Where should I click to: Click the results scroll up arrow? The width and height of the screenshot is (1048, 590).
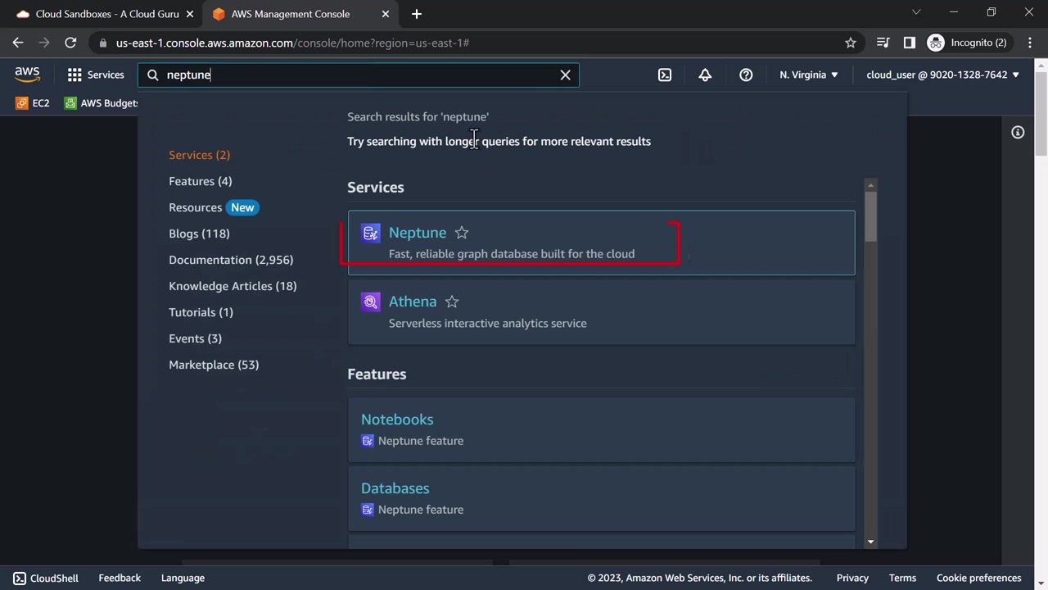(870, 184)
